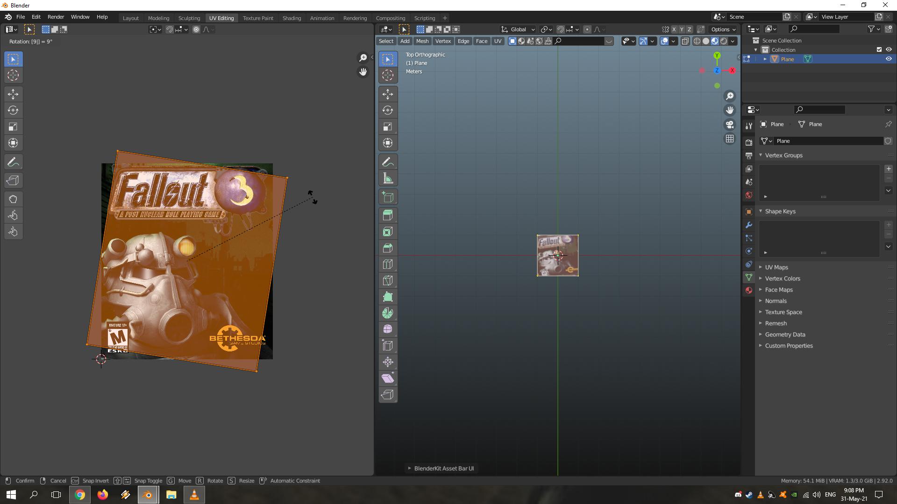Open the Render menu
Viewport: 897px width, 504px height.
click(56, 17)
